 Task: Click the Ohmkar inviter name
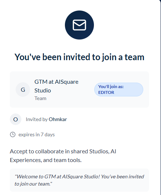point(58,119)
